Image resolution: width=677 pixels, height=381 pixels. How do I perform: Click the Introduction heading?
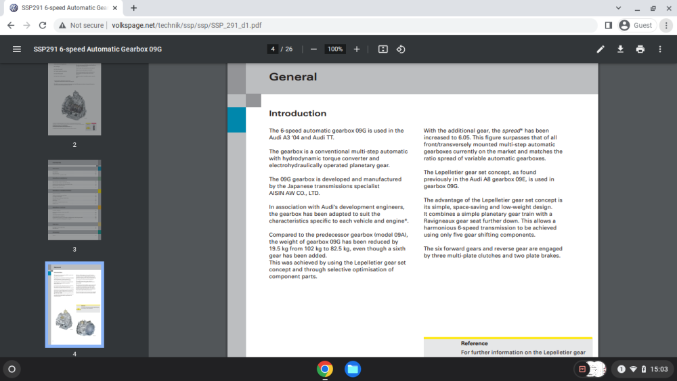tap(297, 114)
